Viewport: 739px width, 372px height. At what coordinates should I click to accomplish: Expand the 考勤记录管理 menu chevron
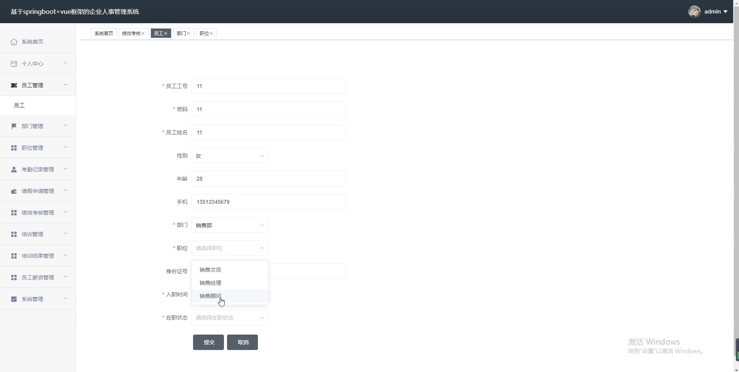(65, 169)
